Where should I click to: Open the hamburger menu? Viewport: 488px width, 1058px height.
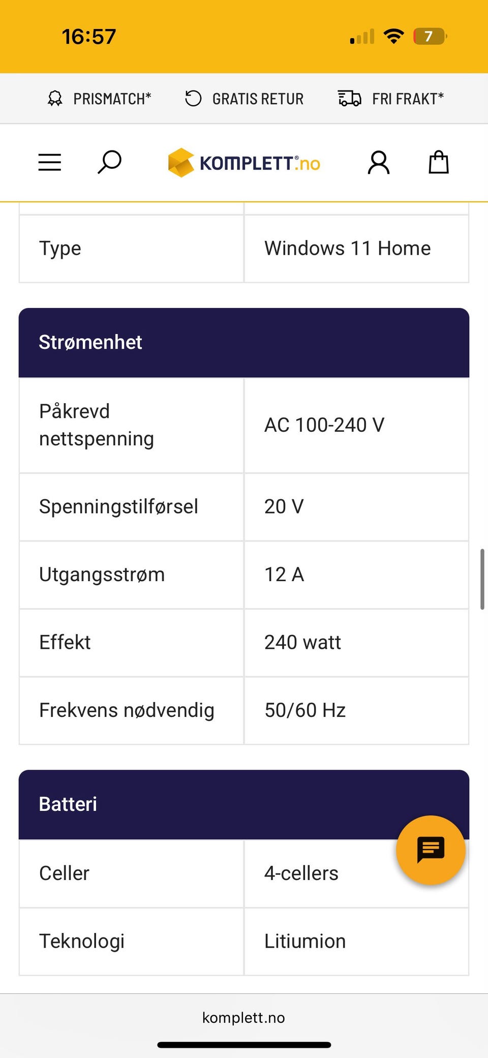[x=50, y=163]
